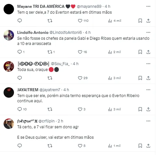This screenshot has width=156, height=155.
Task: Retweet the crflipin tweet
Action: (50, 146)
